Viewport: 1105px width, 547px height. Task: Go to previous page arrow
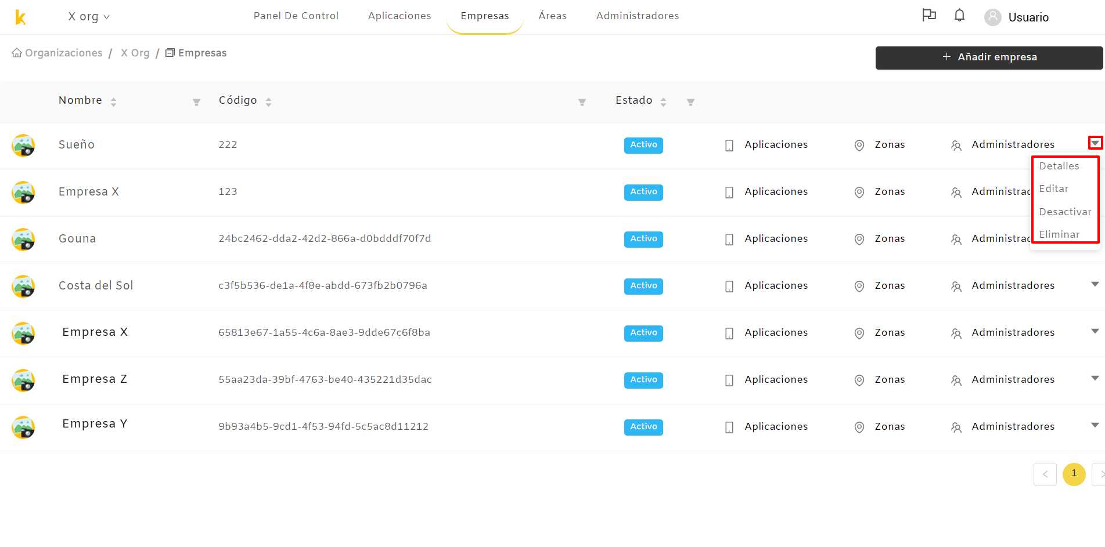pos(1045,474)
